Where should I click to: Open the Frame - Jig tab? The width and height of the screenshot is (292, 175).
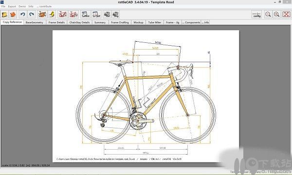tap(172, 22)
